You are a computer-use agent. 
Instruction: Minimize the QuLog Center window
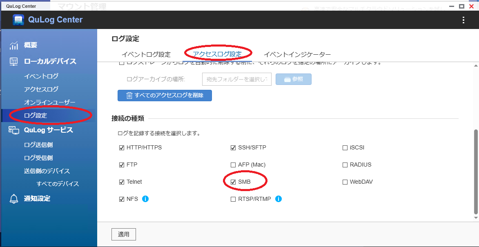[452, 6]
